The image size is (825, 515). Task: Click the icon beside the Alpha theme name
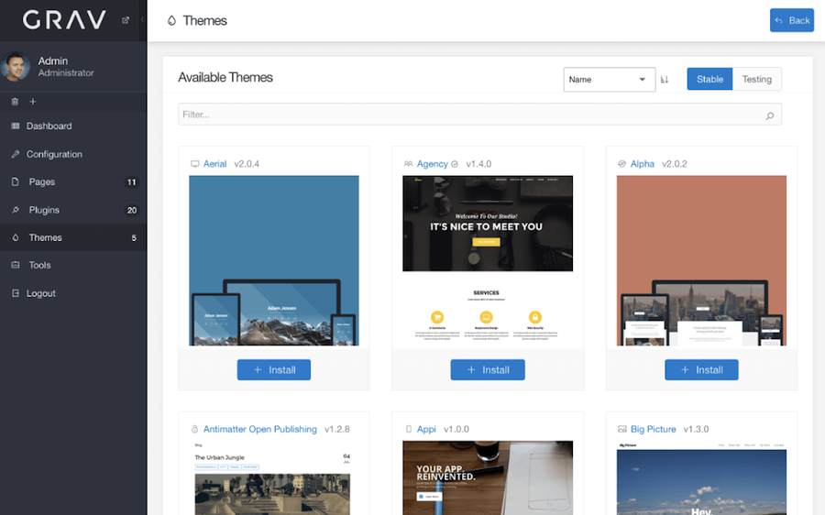coord(621,164)
